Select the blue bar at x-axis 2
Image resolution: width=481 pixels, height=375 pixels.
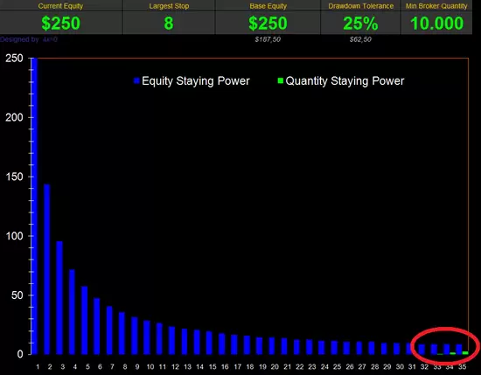(x=47, y=269)
